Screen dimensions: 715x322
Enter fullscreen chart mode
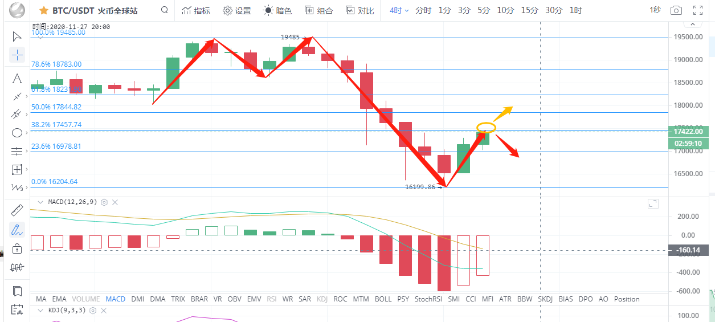(697, 10)
